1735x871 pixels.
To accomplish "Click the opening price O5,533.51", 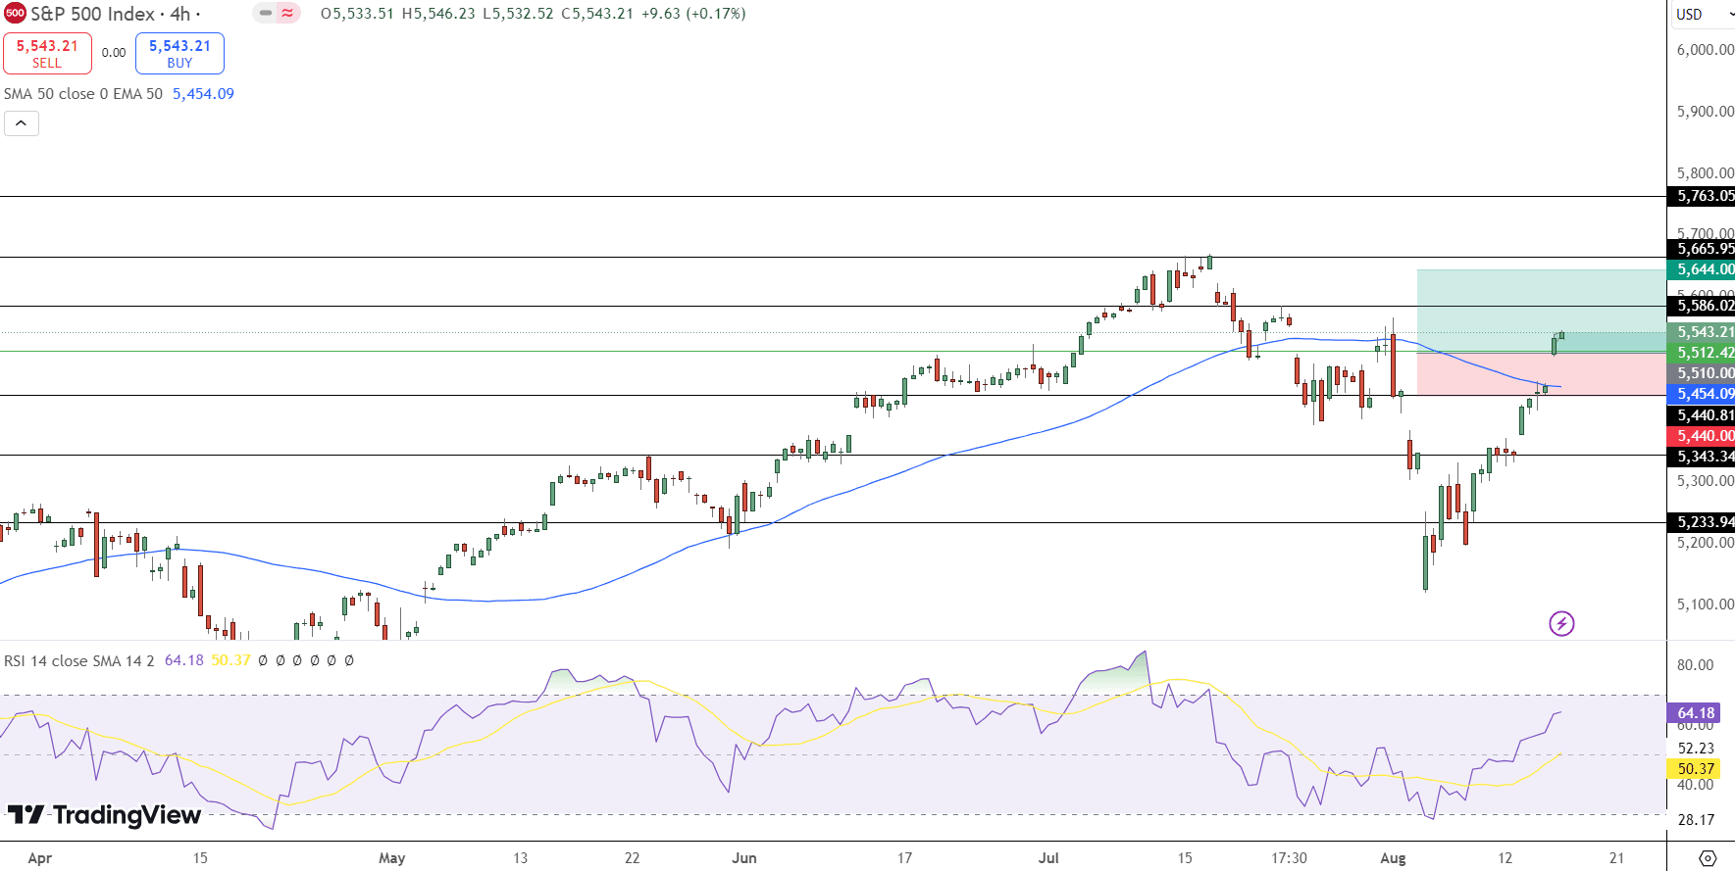I will click(358, 14).
